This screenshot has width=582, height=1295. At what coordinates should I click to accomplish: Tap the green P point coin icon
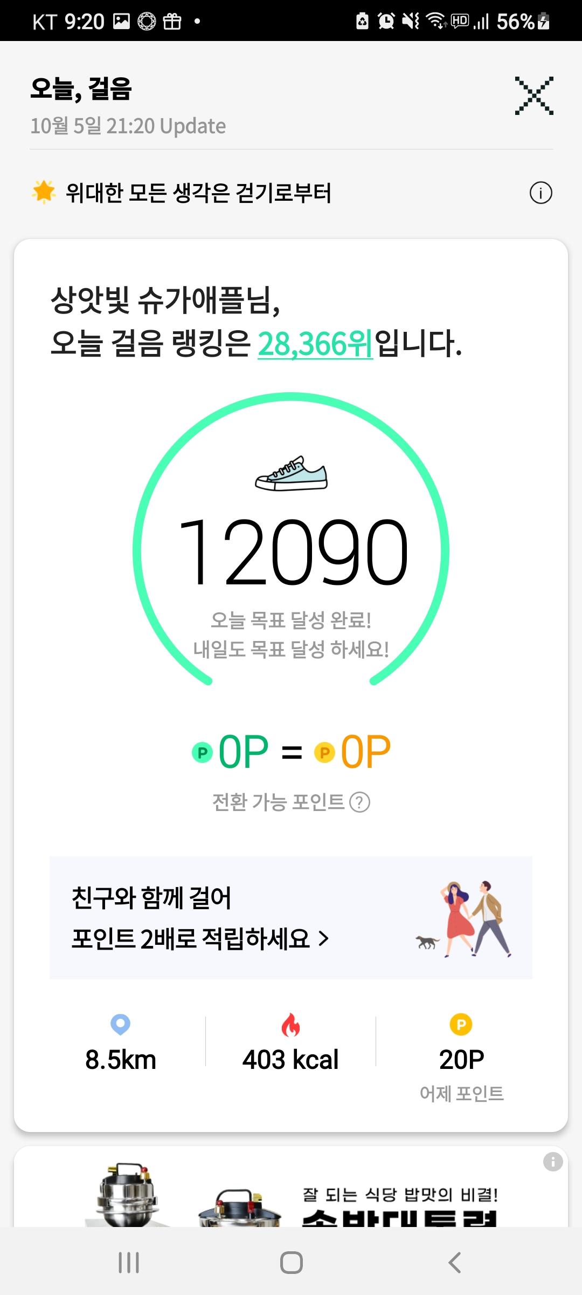(203, 752)
